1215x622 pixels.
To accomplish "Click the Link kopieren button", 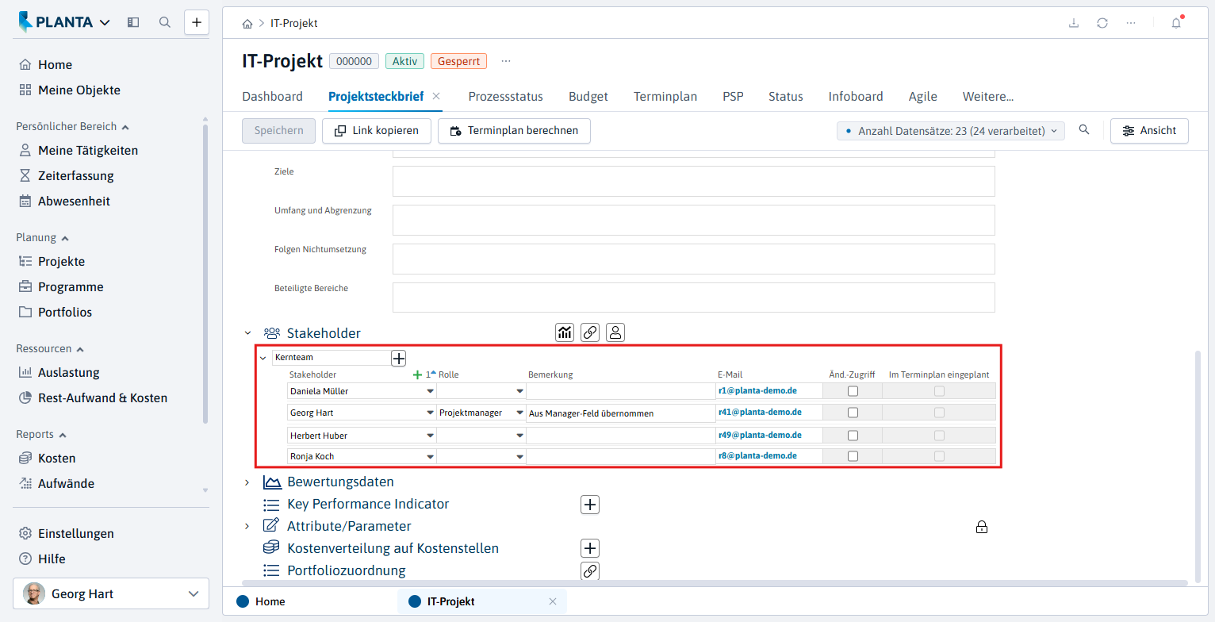I will [x=376, y=131].
